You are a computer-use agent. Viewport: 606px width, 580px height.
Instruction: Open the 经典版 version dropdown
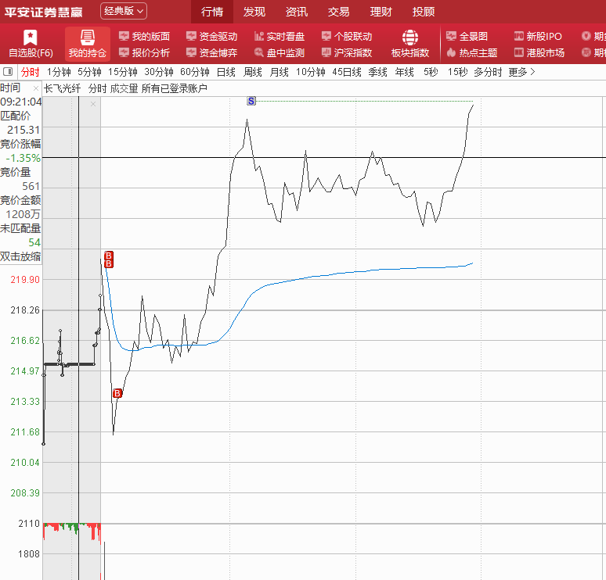(123, 11)
